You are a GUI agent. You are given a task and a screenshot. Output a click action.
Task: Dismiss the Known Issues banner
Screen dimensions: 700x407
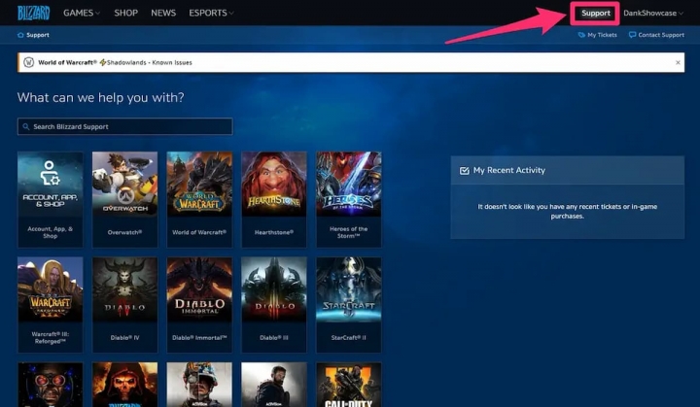(678, 62)
